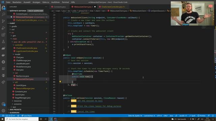This screenshot has height=121, width=216.
Task: Open Cortana circle on taskbar
Action: (41, 119)
